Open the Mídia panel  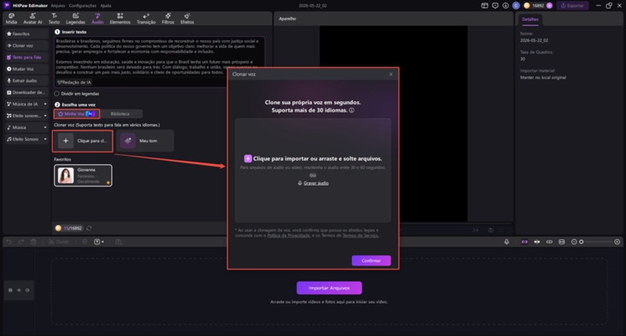point(11,18)
